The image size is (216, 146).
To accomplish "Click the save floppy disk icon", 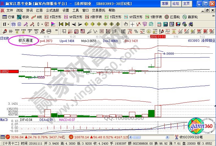I will coord(178,24).
